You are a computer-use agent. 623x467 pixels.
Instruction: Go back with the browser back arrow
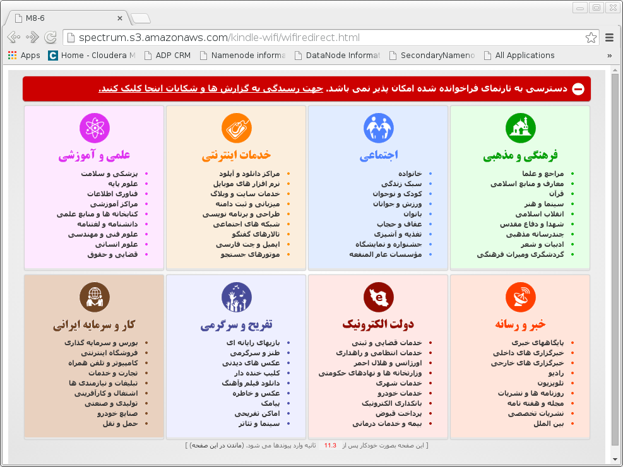[x=14, y=37]
